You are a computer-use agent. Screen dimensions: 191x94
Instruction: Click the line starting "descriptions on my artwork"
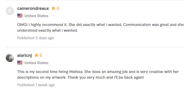pyautogui.click(x=81, y=77)
